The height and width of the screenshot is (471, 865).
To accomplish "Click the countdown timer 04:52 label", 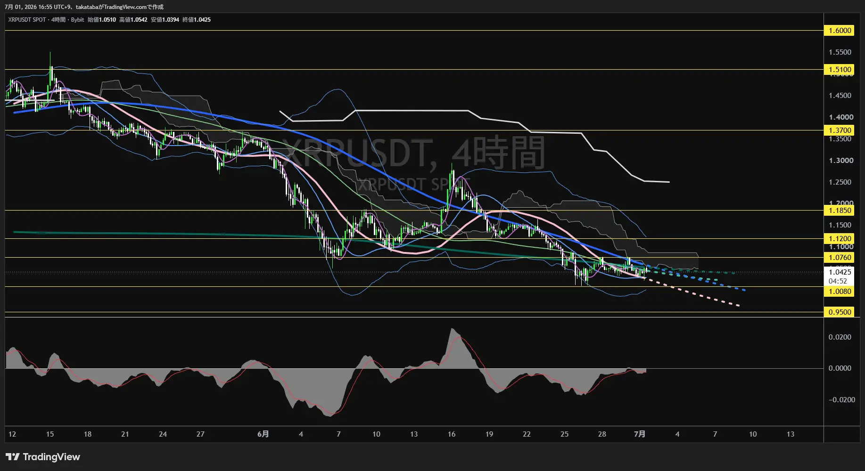I will [x=838, y=281].
